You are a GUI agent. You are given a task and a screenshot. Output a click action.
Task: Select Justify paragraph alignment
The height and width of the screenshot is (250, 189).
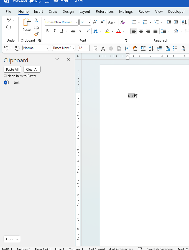pos(155,31)
